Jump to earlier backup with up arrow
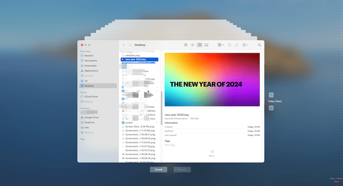This screenshot has width=343, height=186. point(271,95)
